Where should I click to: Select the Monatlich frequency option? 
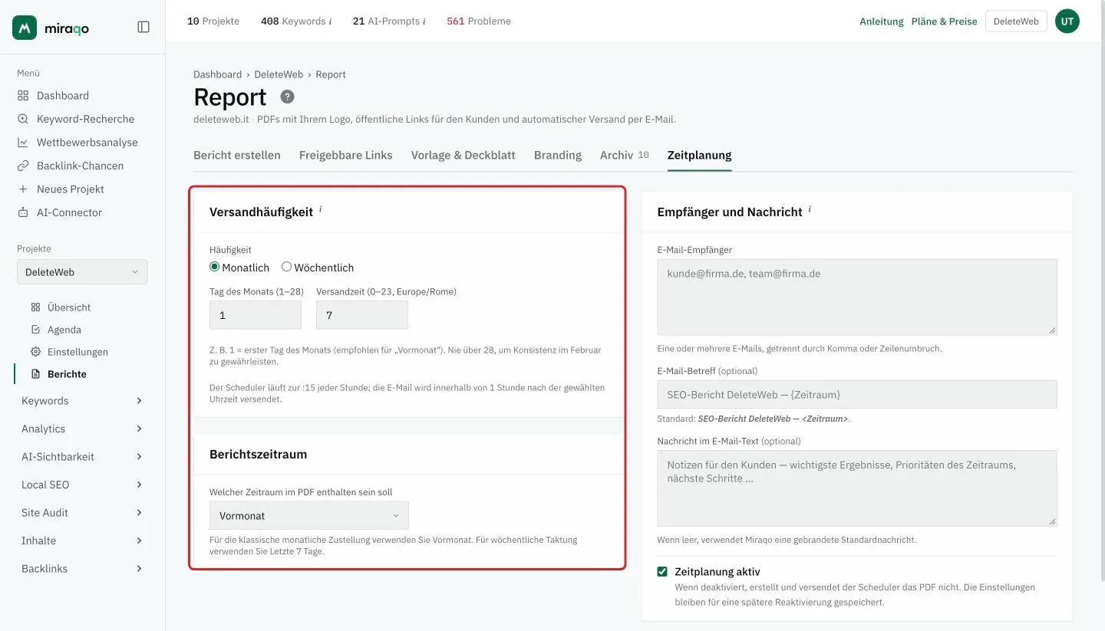point(215,267)
